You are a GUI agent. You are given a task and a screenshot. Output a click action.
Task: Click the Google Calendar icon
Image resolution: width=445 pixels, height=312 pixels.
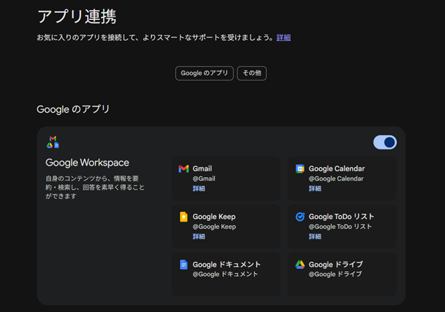300,169
